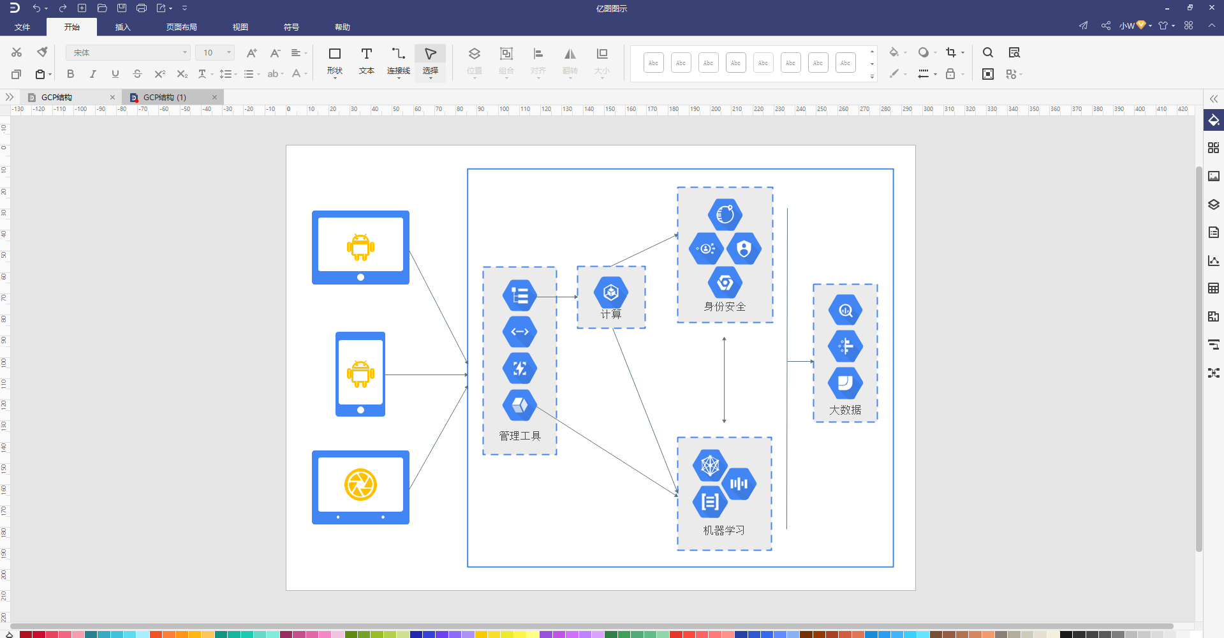This screenshot has width=1224, height=638.
Task: Click the Save disk icon in title bar
Action: [x=122, y=8]
